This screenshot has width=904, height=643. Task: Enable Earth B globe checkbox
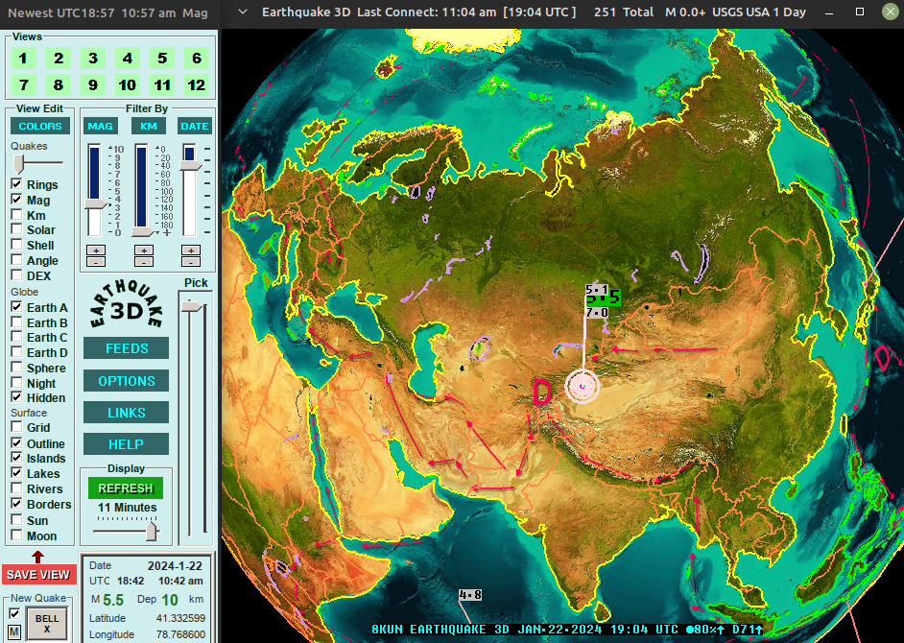pos(16,321)
